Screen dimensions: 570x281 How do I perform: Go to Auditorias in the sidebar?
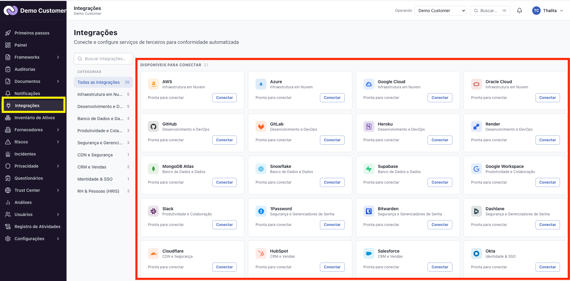33,69
